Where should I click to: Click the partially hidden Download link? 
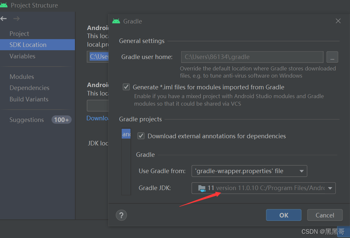pos(97,118)
